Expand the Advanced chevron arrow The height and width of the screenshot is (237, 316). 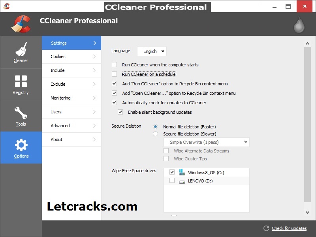[x=94, y=126]
